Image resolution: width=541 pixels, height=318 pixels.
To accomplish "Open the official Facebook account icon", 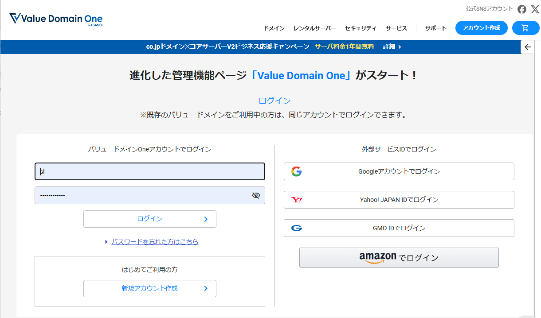I will [522, 9].
